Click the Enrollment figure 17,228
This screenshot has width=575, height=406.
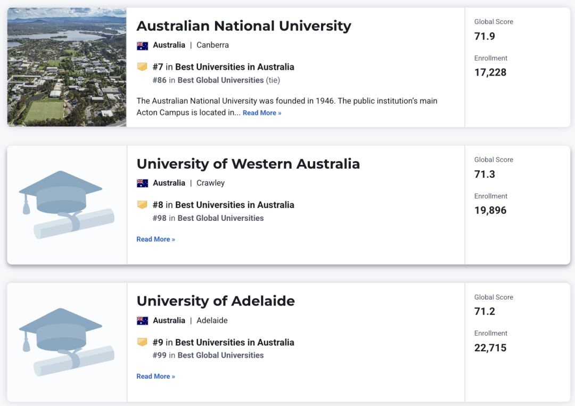tap(490, 72)
